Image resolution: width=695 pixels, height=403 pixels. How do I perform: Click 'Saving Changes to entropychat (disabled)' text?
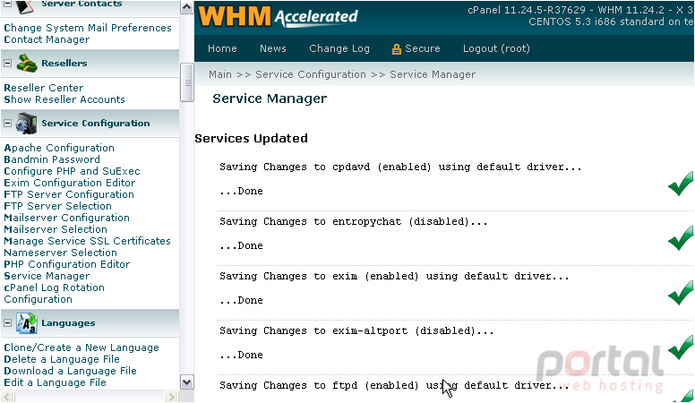click(353, 222)
